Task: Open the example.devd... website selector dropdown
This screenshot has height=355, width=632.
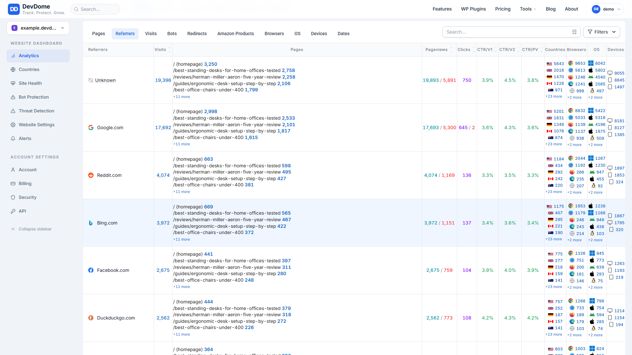Action: (x=38, y=28)
